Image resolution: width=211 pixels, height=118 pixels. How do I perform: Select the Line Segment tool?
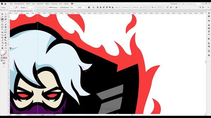[x=6, y=22]
